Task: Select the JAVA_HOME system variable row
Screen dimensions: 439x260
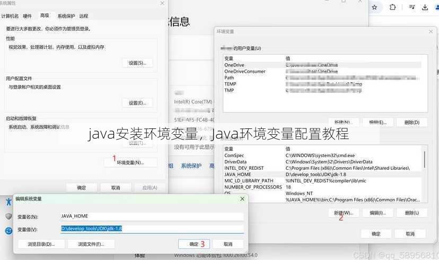Action: tap(322, 174)
